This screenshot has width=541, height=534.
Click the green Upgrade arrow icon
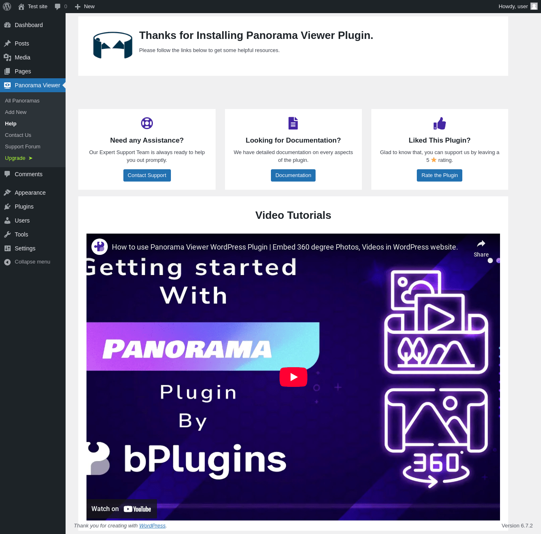coord(30,158)
